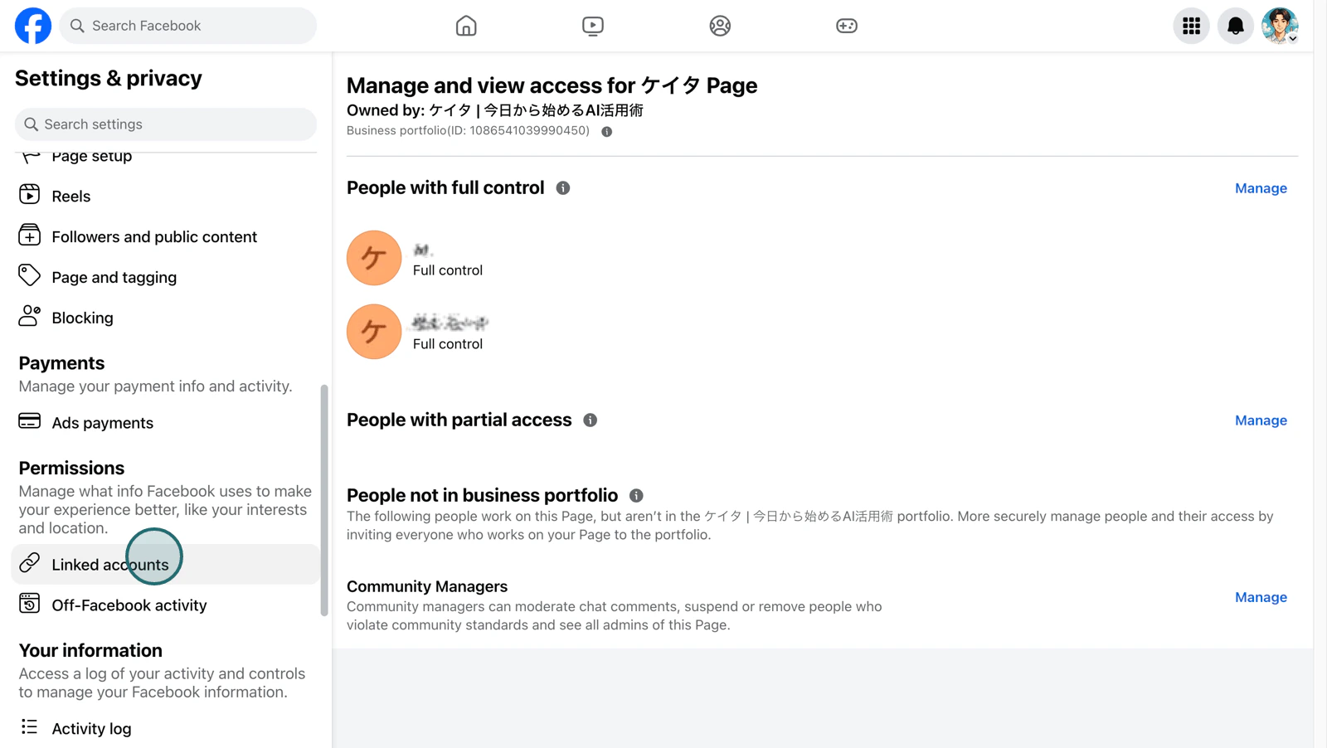Open the Groups icon in top navigation

720,26
